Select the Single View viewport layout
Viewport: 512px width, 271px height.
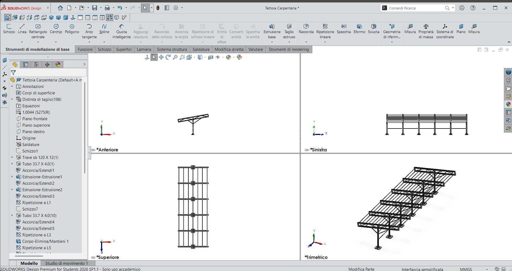point(80,18)
